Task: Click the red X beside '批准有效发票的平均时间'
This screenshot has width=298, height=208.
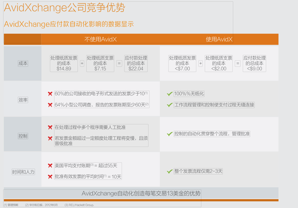Action: 50,177
